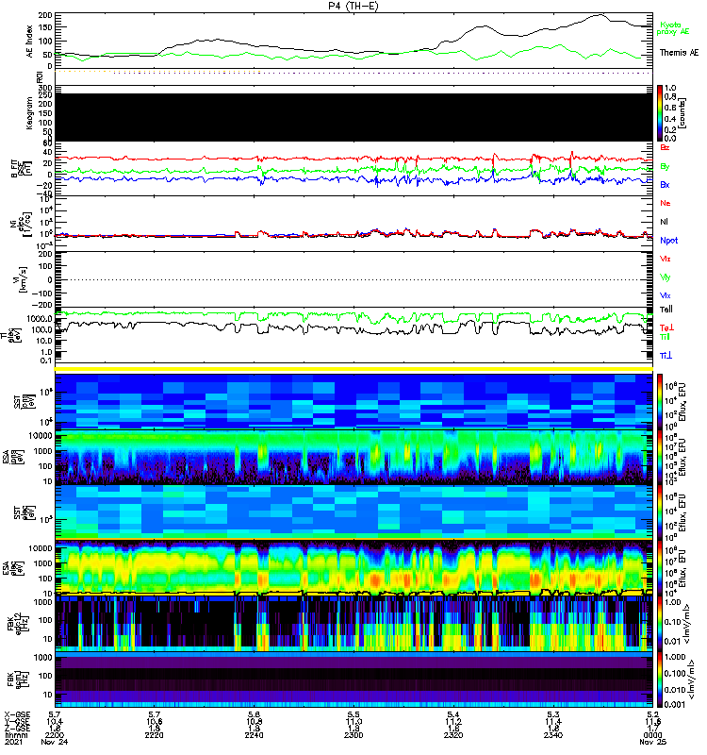
Task: Select the blue Npot legend label
Action: (x=669, y=241)
